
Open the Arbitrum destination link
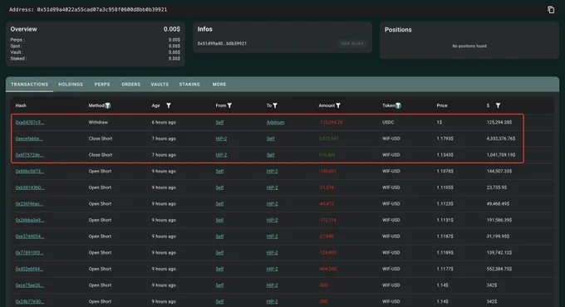(x=275, y=122)
